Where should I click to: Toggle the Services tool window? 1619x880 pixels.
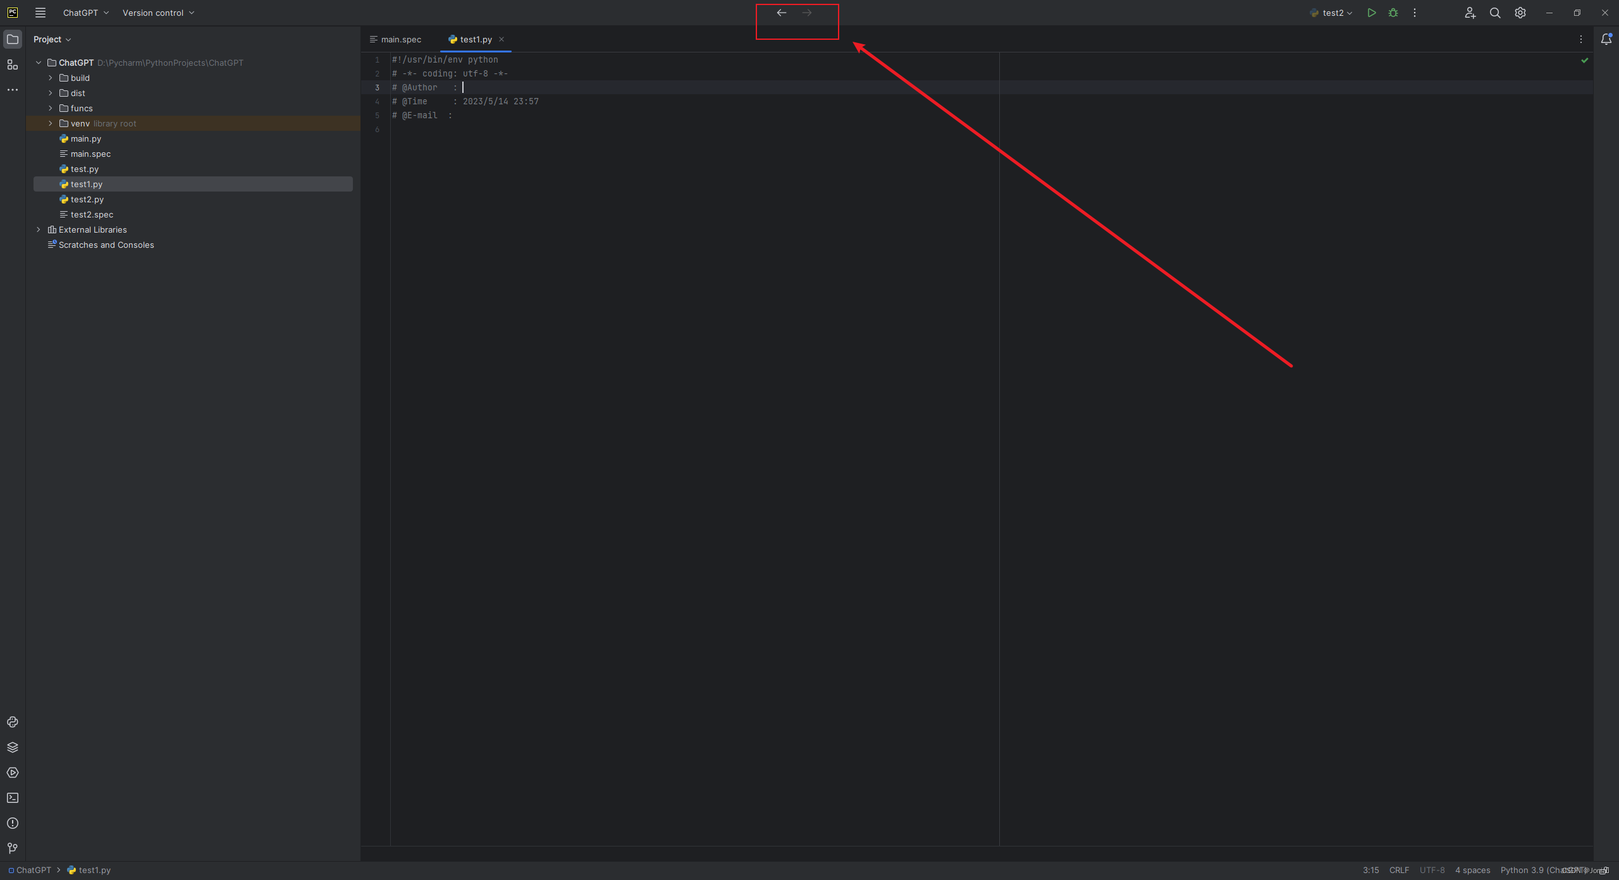tap(13, 773)
